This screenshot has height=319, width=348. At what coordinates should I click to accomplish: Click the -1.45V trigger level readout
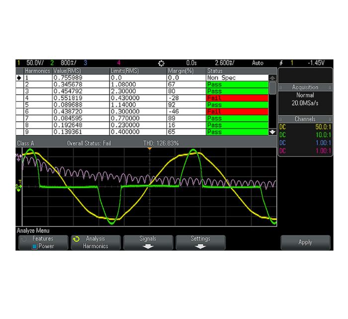[x=316, y=63]
